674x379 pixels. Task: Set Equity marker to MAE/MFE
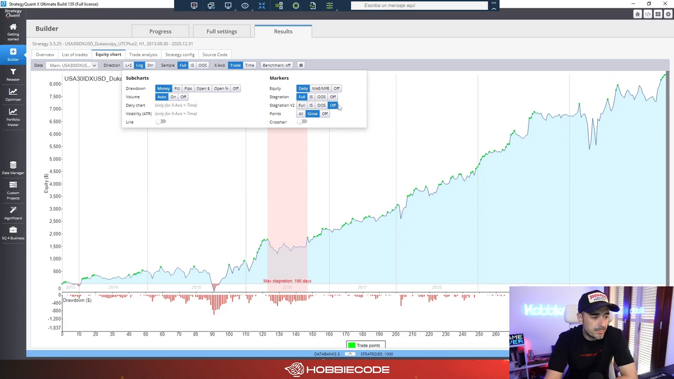pos(320,88)
